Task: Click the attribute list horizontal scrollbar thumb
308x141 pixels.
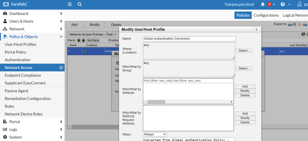Action: [156, 102]
